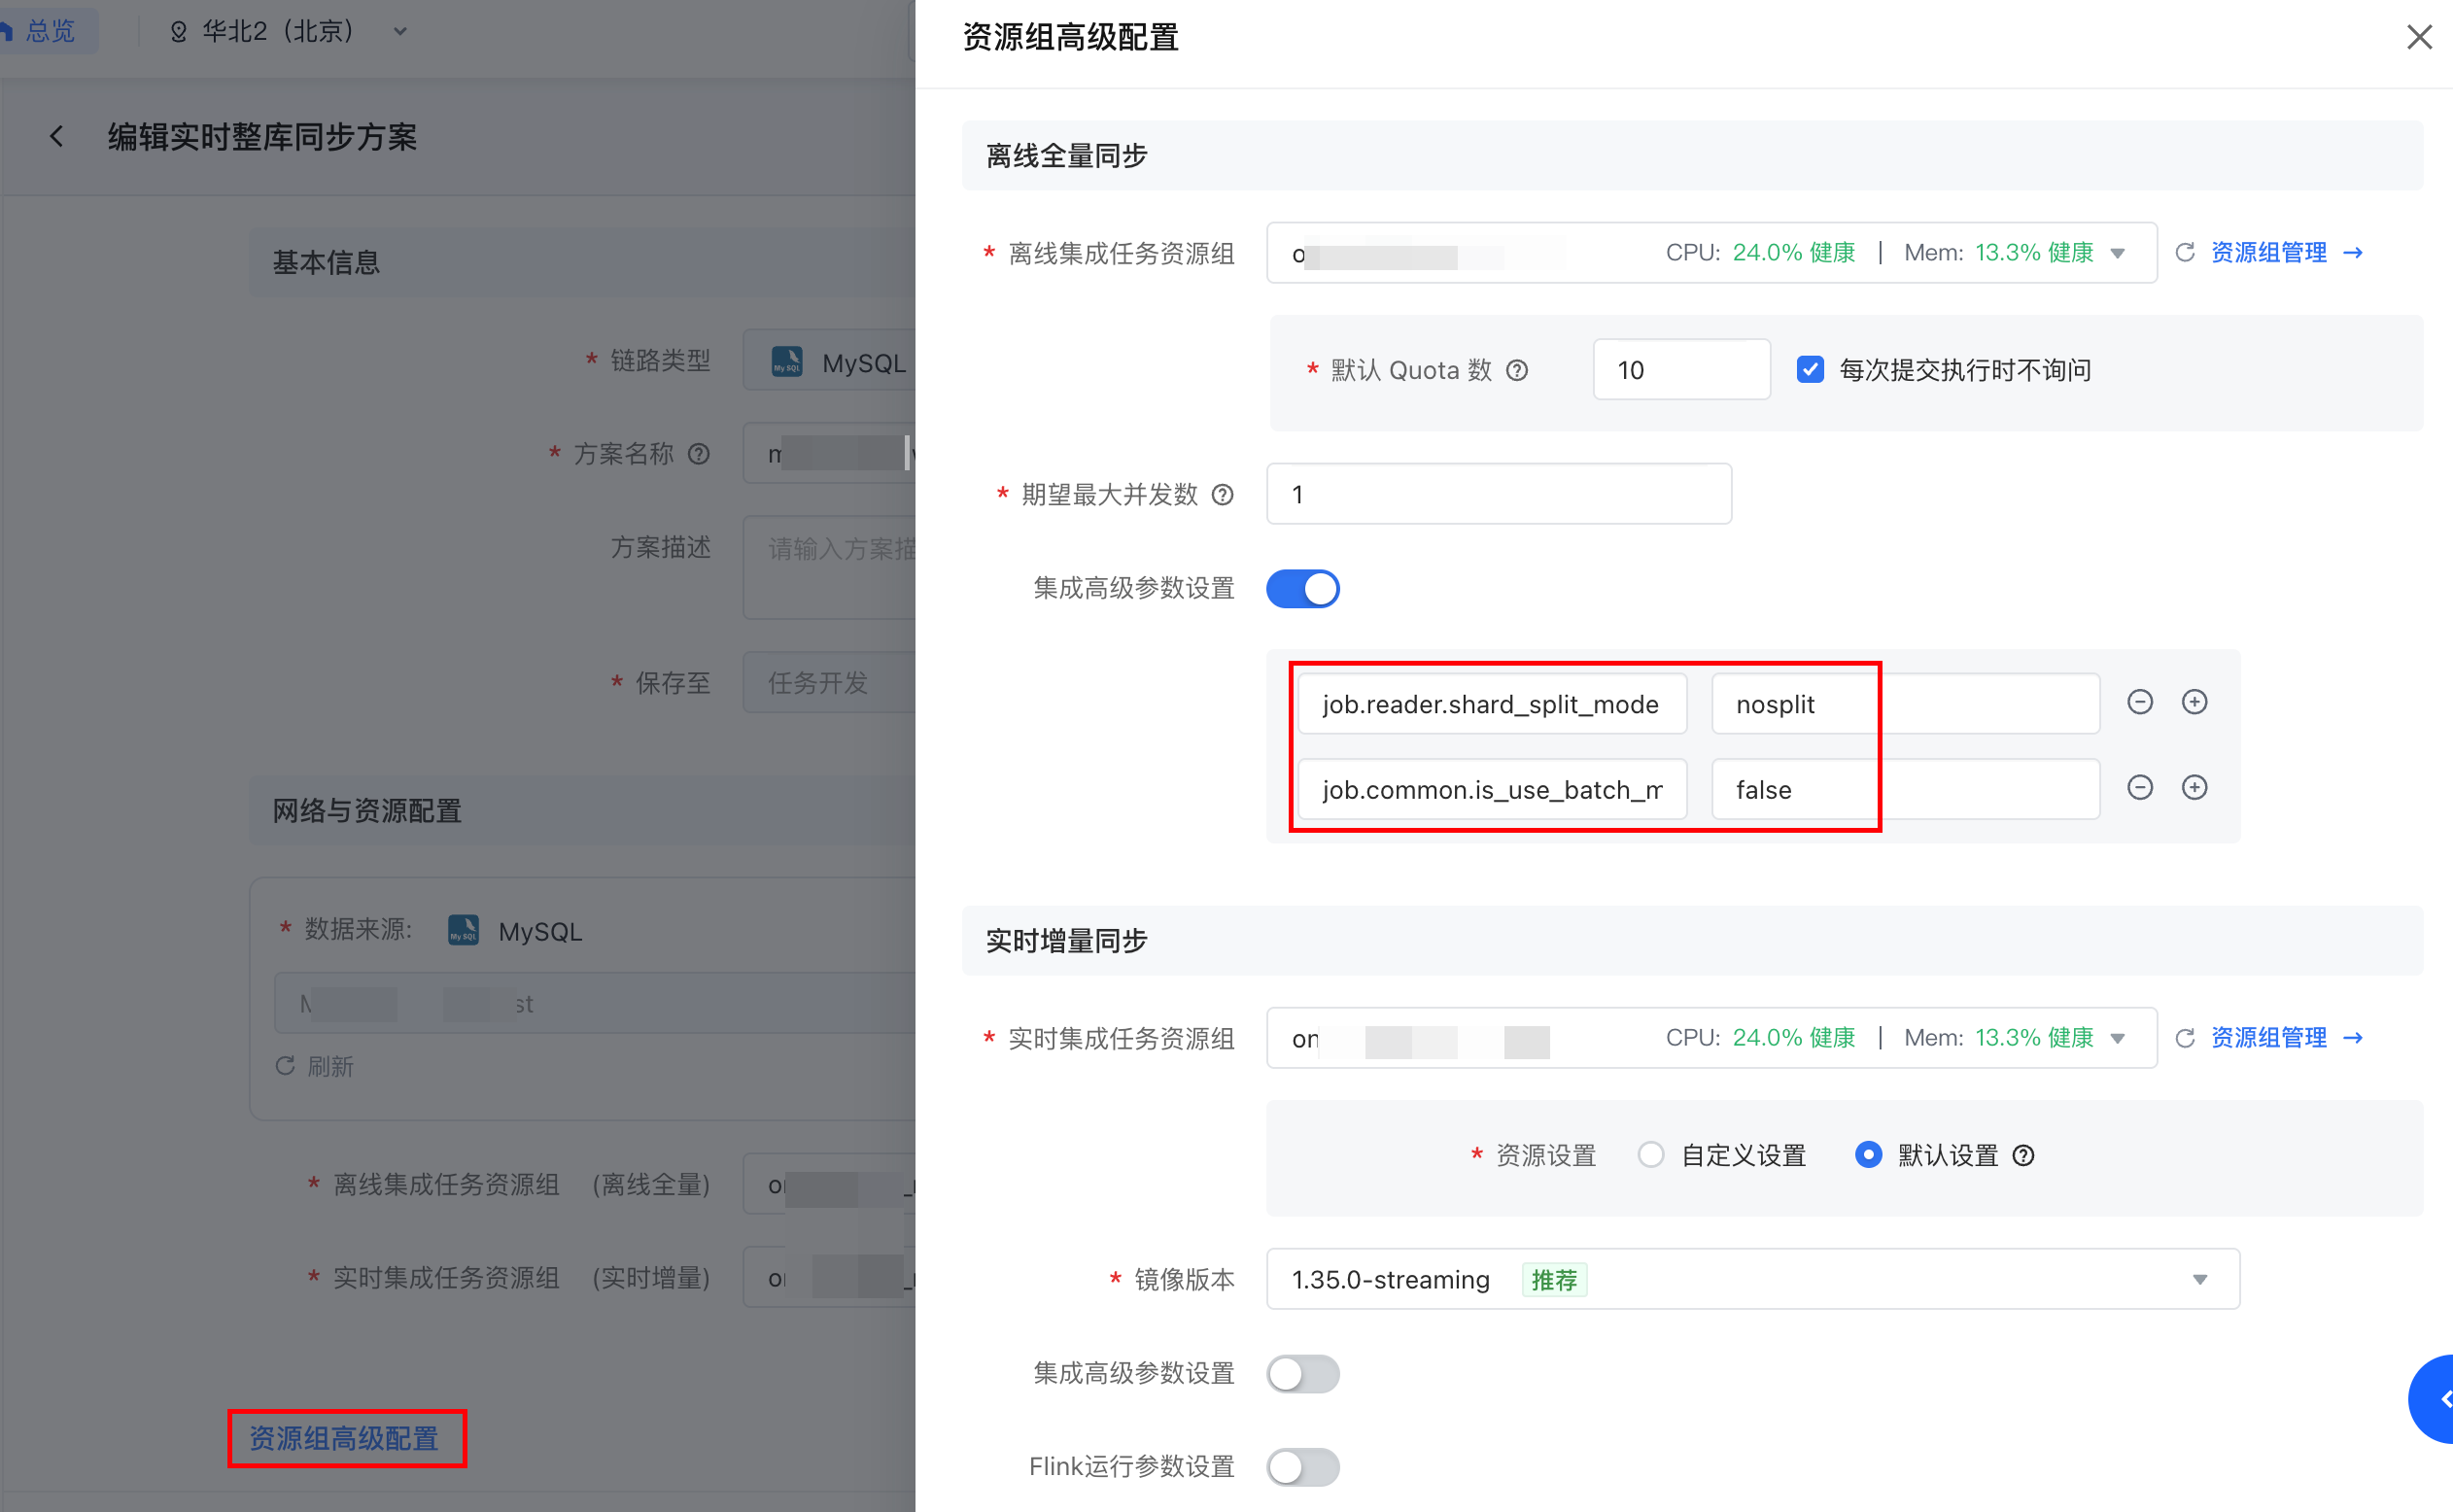Click the 资源组高级配置 link
The image size is (2453, 1512).
[344, 1438]
